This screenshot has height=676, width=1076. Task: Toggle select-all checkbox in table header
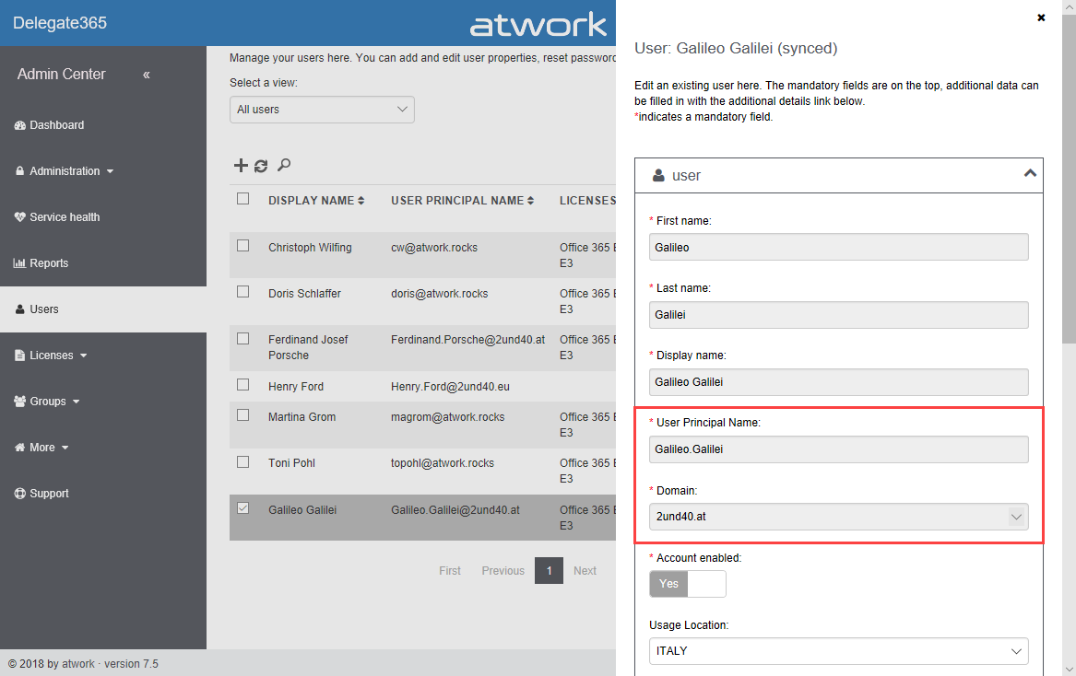tap(242, 199)
